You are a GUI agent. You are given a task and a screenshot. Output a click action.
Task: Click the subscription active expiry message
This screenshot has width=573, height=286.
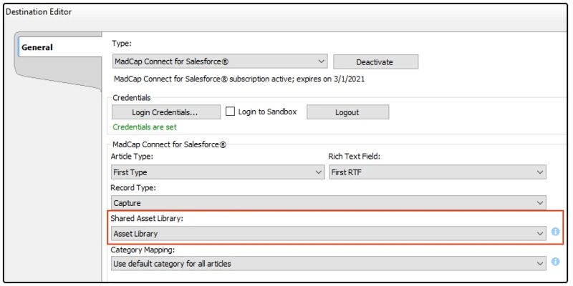(239, 79)
